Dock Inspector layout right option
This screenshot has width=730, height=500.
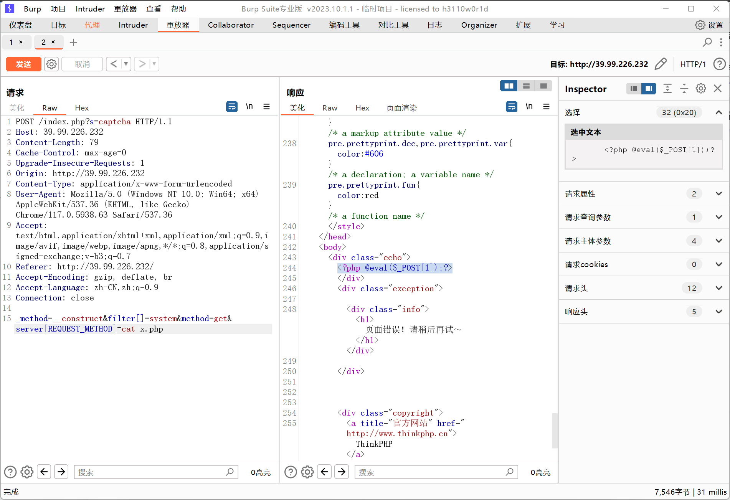649,89
